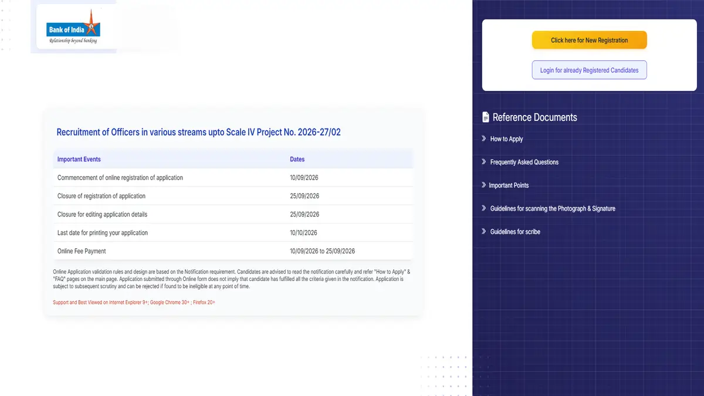704x396 pixels.
Task: Click chevron beside Guidelines for scanning Photograph
Action: click(x=484, y=208)
